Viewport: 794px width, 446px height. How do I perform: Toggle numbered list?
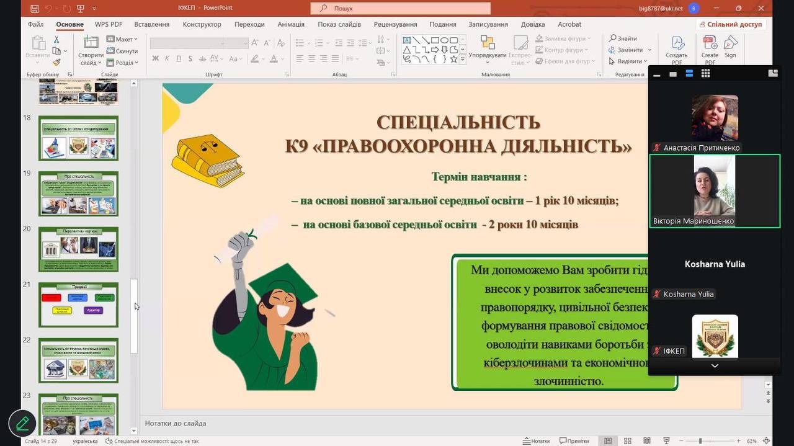(318, 43)
